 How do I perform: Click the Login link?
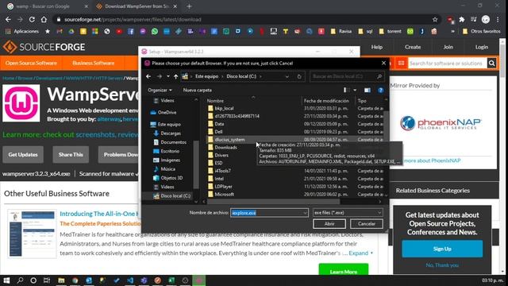(482, 47)
